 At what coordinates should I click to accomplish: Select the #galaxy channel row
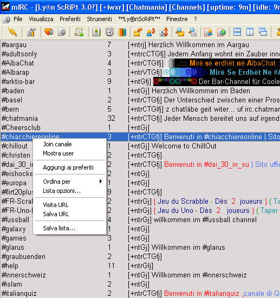[x=140, y=229]
